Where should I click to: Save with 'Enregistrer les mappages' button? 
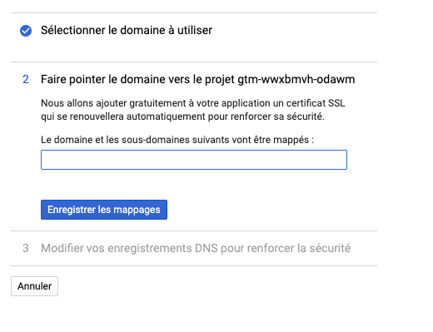(104, 210)
